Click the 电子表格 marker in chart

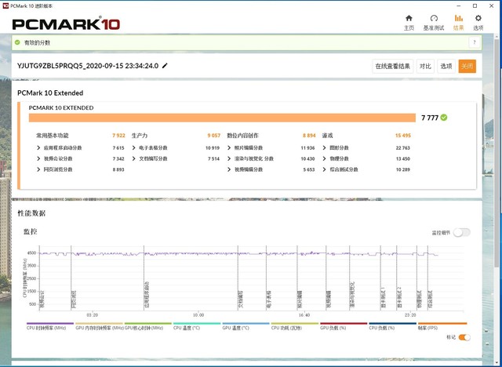click(268, 300)
